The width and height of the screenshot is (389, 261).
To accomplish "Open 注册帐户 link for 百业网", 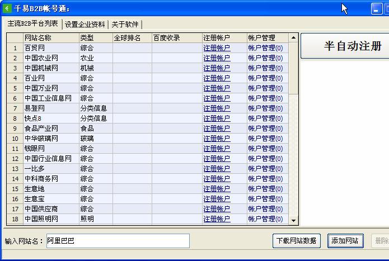I will [217, 78].
